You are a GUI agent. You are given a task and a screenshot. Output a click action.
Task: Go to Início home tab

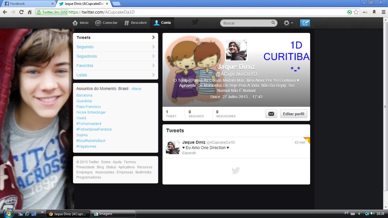click(81, 23)
